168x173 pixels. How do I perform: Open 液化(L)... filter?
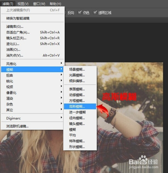[x=33, y=44]
